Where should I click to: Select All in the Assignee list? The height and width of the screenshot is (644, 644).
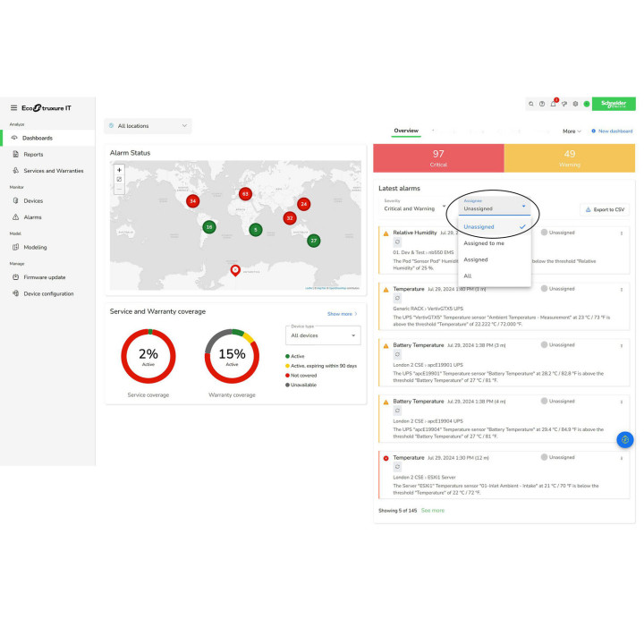pyautogui.click(x=495, y=276)
